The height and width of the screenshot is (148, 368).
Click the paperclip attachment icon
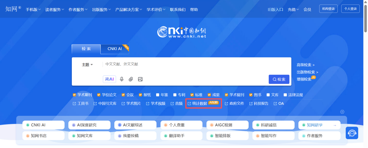[x=131, y=79]
